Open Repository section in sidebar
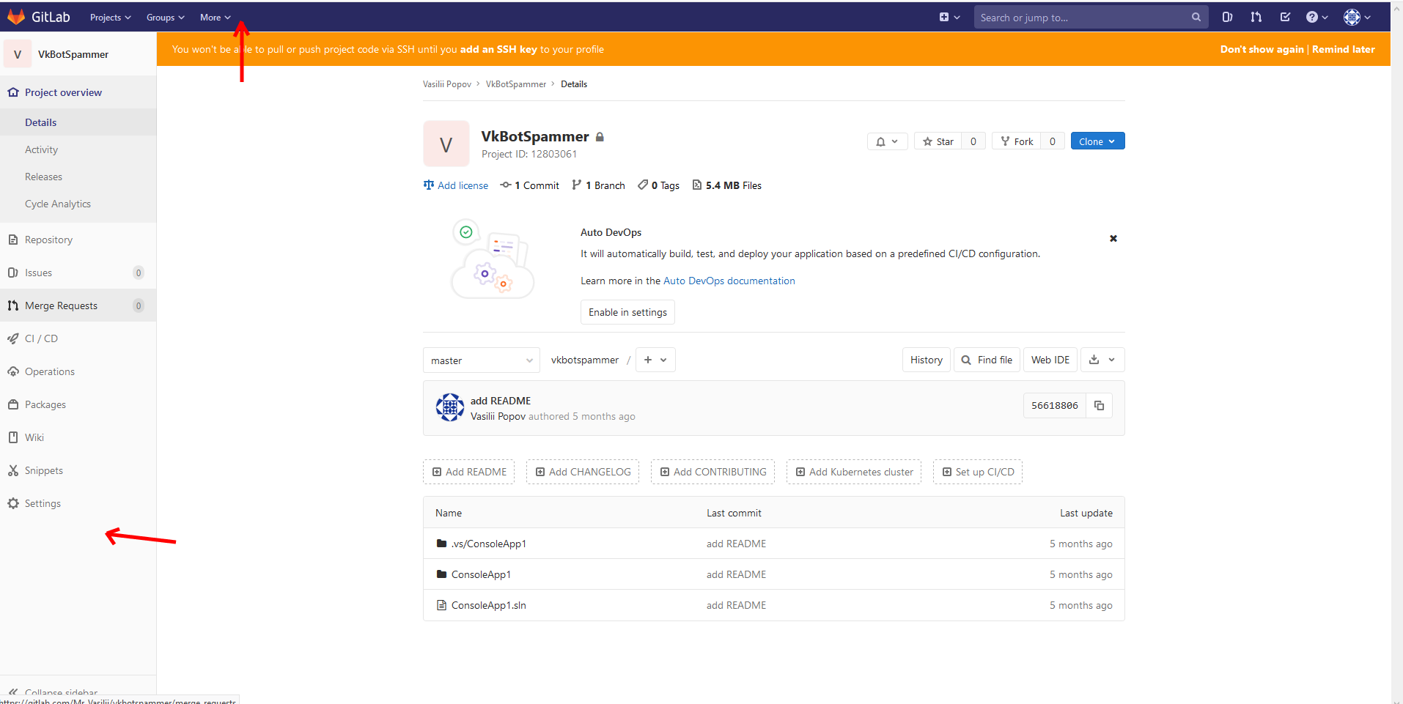The image size is (1403, 704). [x=78, y=240]
